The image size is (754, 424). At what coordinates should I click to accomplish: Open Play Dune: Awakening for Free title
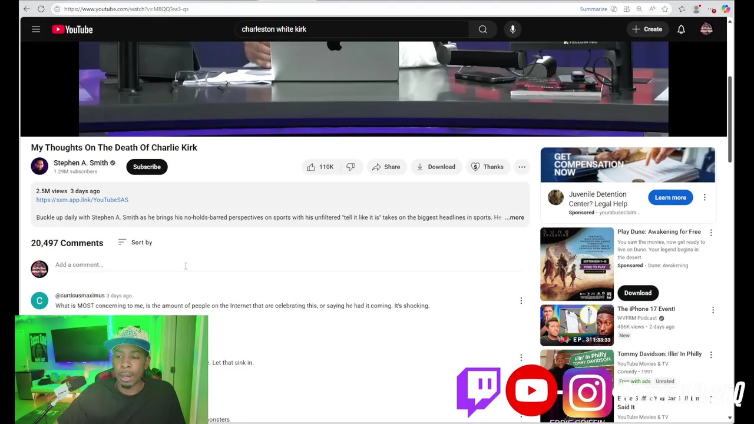point(659,231)
